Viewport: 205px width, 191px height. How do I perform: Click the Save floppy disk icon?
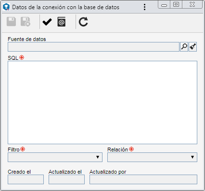(x=11, y=22)
